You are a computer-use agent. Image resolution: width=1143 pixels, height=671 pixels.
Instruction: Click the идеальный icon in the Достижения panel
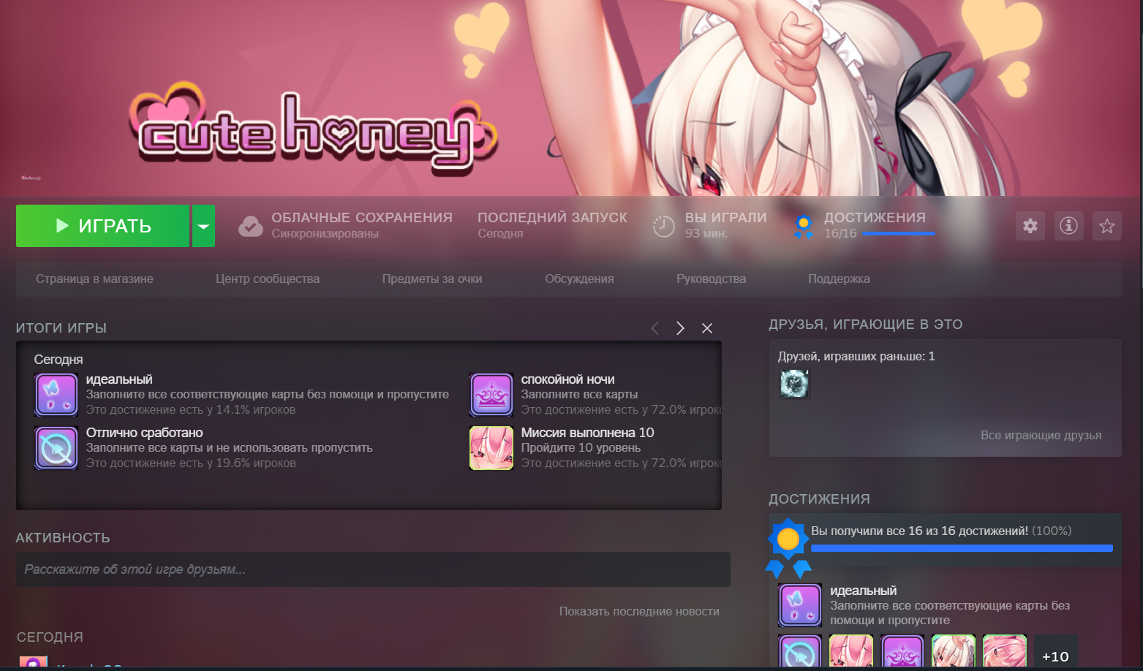pyautogui.click(x=800, y=605)
